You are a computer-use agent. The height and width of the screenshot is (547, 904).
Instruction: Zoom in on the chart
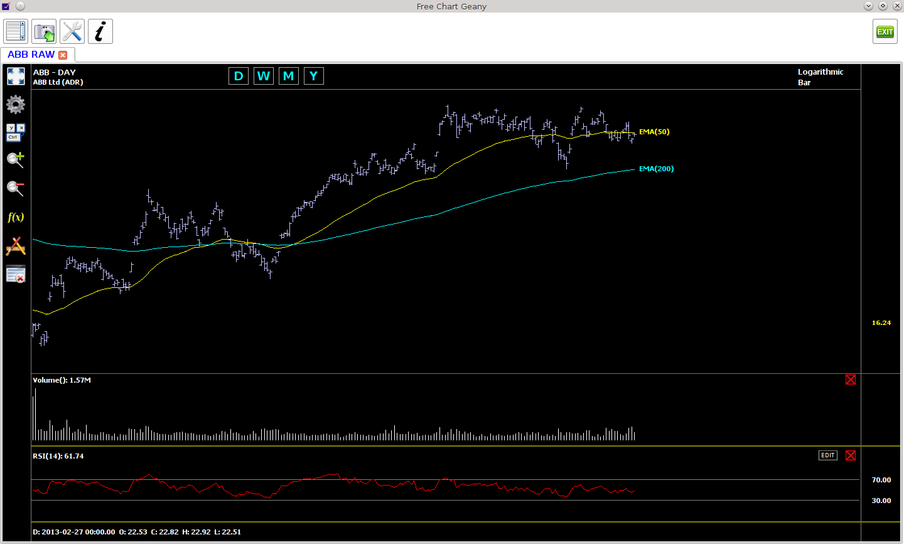click(x=16, y=160)
